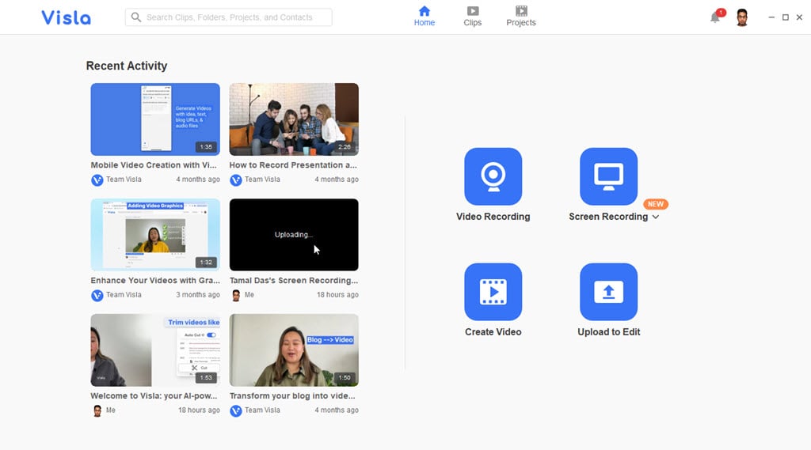The width and height of the screenshot is (811, 450).
Task: Open the user profile avatar menu
Action: point(741,17)
